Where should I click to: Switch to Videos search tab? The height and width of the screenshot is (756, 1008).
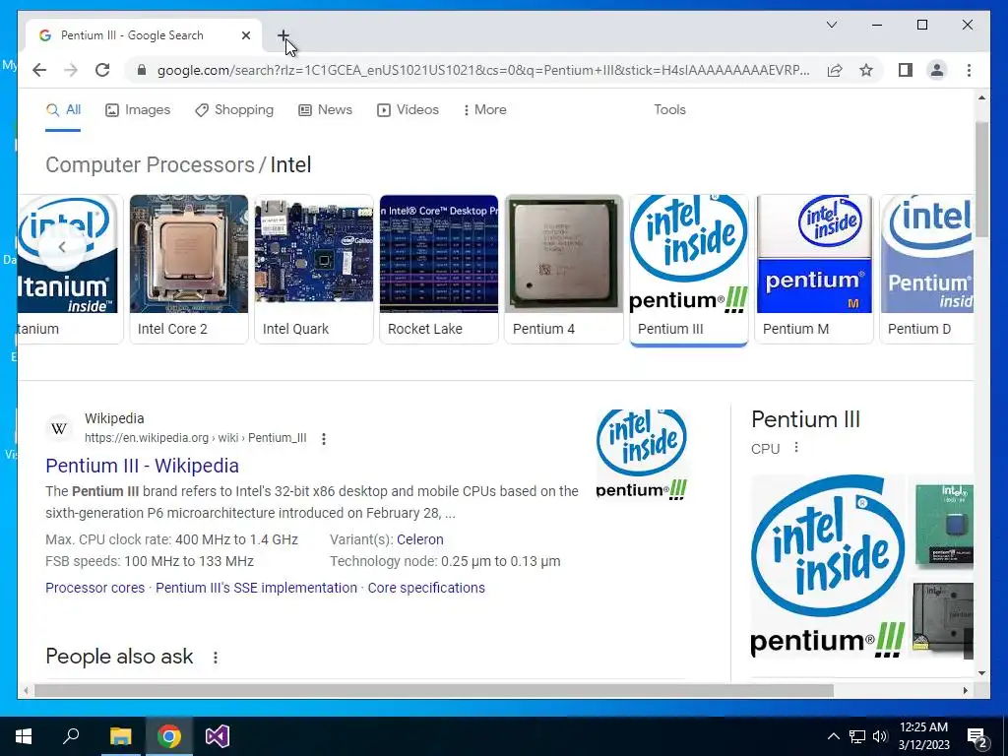[x=408, y=110]
